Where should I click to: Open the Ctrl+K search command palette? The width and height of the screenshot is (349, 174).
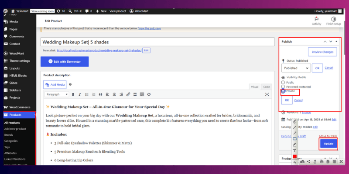[x=75, y=11]
